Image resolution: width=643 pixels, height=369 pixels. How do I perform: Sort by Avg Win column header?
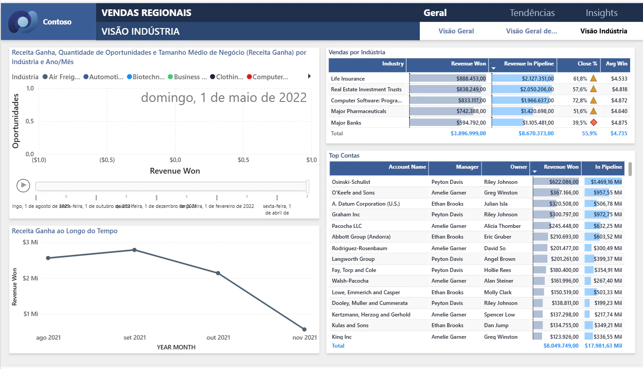coord(615,65)
